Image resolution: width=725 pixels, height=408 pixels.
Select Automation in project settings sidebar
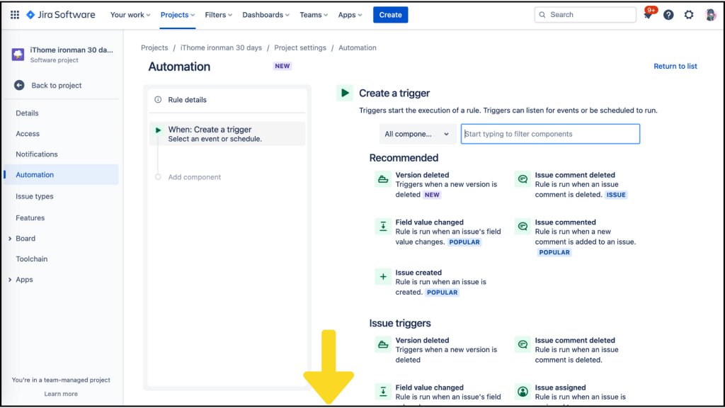point(61,174)
